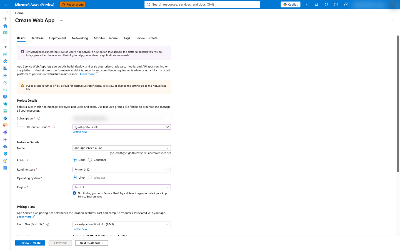The height and width of the screenshot is (250, 400).
Task: Click the orange Report a bug button
Action: (x=72, y=4)
